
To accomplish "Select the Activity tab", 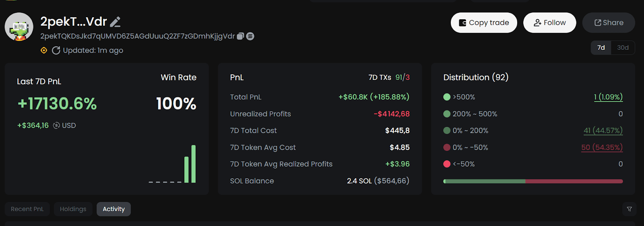I will pos(114,209).
